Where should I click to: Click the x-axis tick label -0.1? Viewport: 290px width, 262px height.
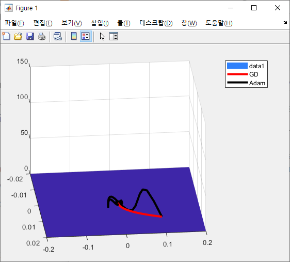tap(88, 247)
